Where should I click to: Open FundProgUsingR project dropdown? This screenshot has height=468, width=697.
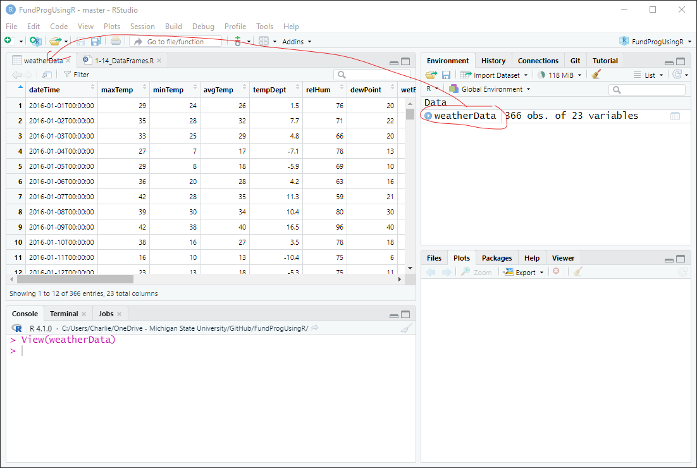coord(656,41)
